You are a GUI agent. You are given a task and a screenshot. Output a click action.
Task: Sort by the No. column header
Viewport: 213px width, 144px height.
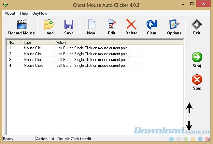[14, 42]
